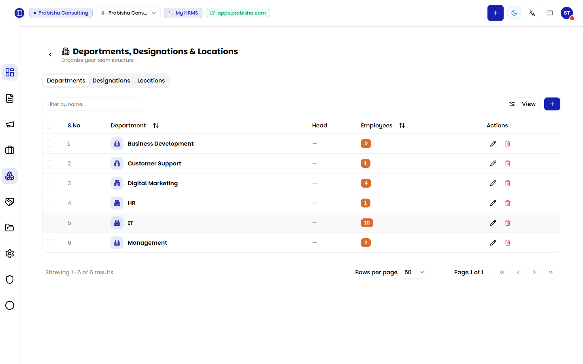Open the handshake icon in sidebar
583x364 pixels.
pos(10,202)
